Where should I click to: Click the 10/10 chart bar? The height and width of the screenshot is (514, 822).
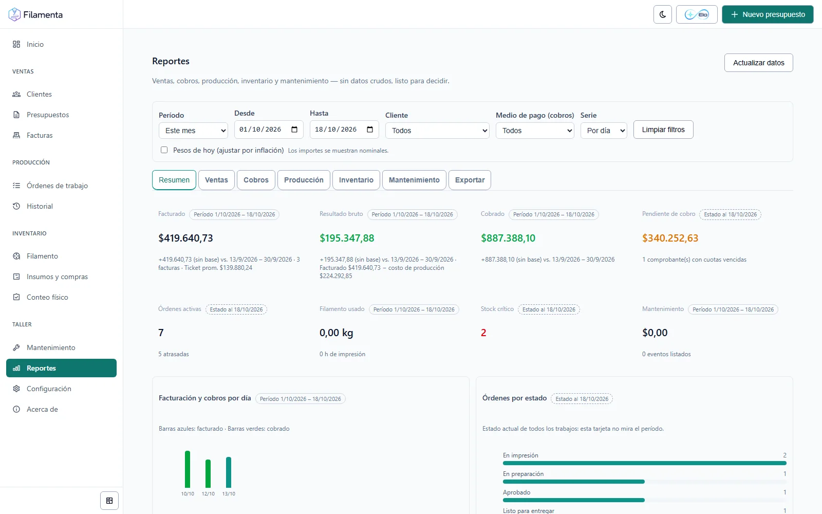pos(188,469)
